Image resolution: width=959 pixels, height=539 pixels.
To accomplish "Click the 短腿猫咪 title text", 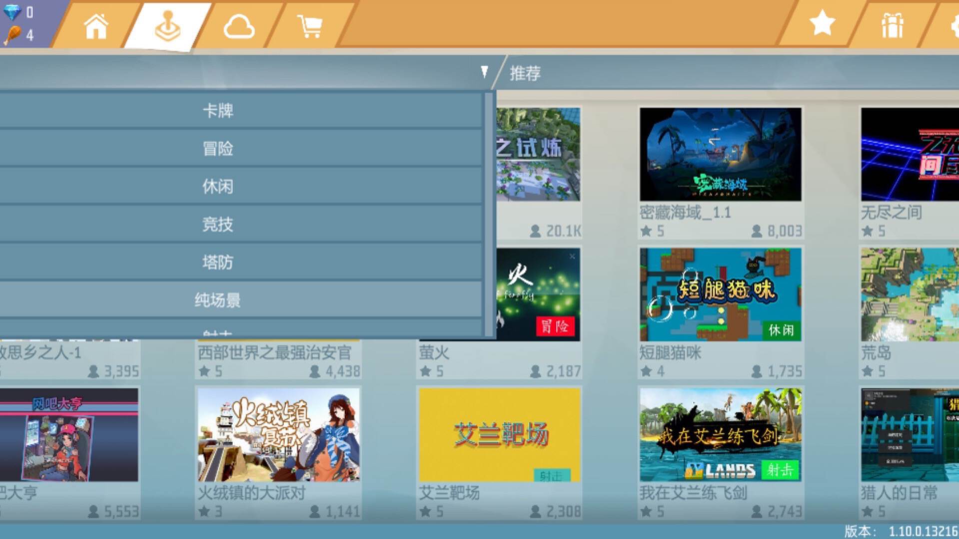I will pos(670,353).
